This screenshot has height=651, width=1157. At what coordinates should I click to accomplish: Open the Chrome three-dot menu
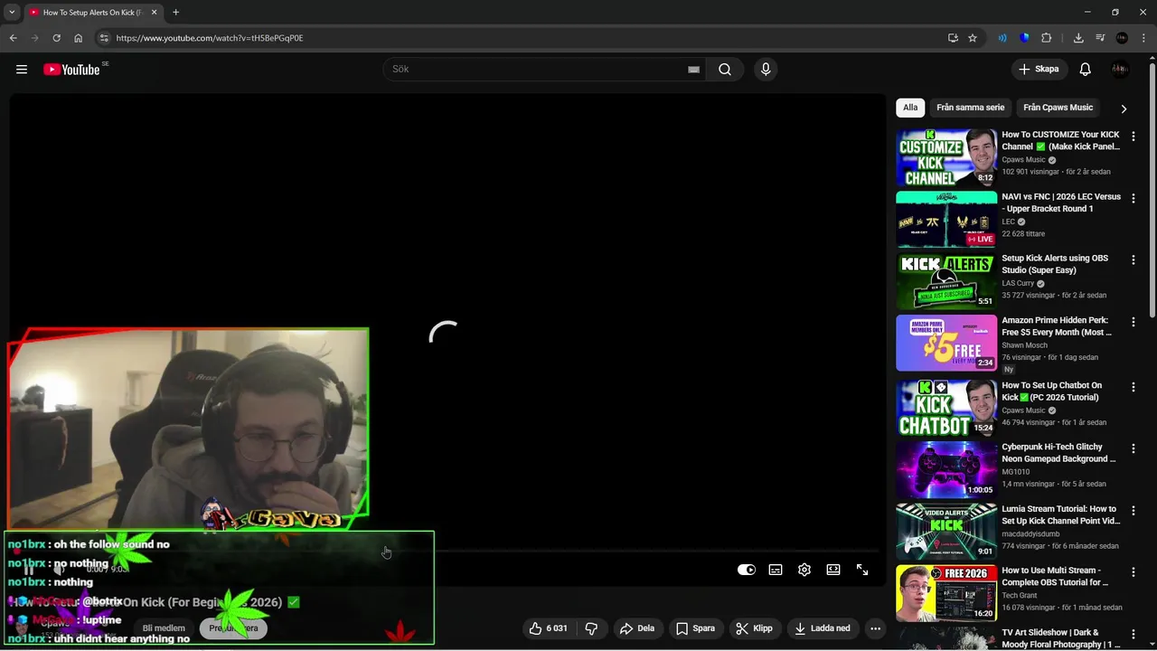(x=1143, y=38)
